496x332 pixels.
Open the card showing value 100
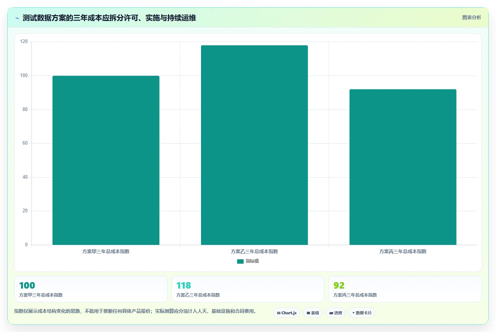(x=91, y=289)
